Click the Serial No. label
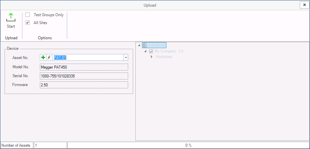Image resolution: width=310 pixels, height=149 pixels. (20, 76)
